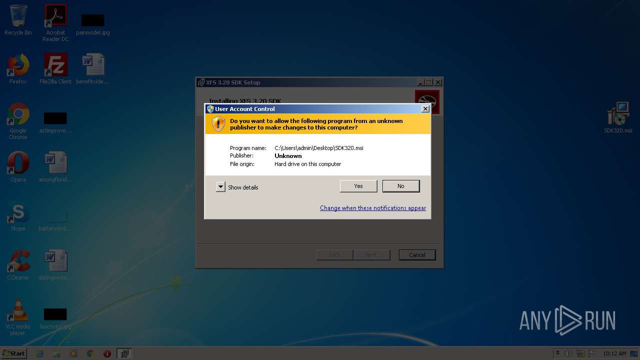The height and width of the screenshot is (360, 640).
Task: Launch Firefox desktop shortcut
Action: coord(18,69)
